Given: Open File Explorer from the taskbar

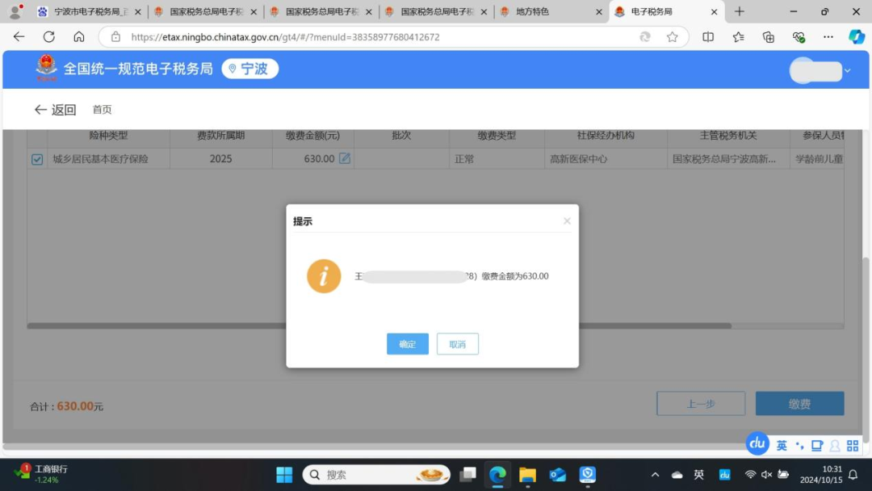Looking at the screenshot, I should click(527, 475).
